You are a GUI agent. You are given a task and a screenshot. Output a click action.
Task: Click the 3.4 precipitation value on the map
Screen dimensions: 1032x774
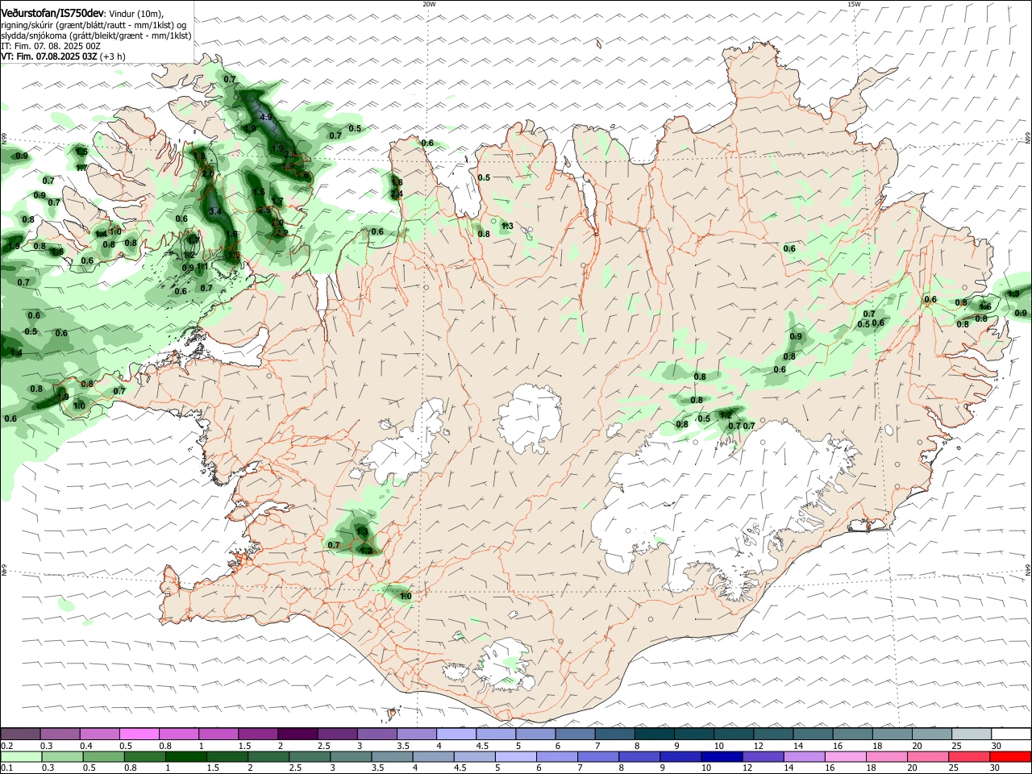214,211
